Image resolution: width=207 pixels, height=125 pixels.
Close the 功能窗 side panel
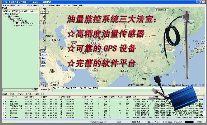pos(37,8)
